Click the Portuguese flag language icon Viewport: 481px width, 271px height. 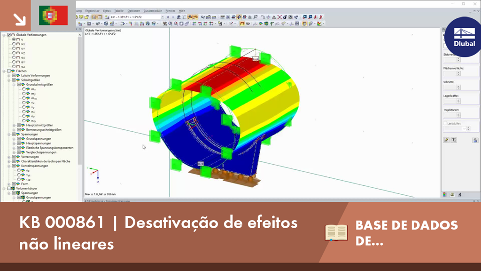54,15
